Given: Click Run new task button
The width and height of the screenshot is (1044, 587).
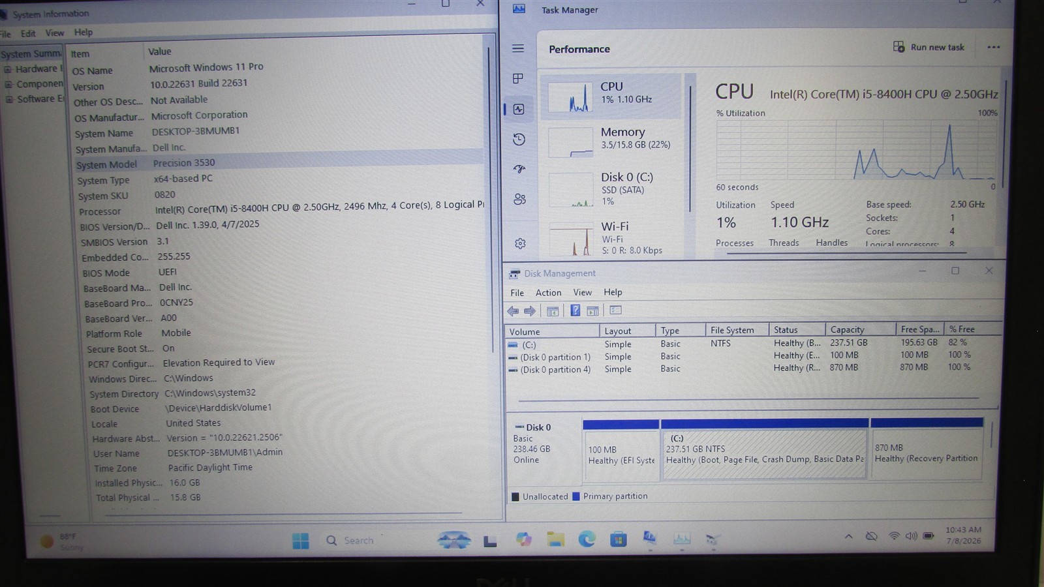Looking at the screenshot, I should 929,47.
